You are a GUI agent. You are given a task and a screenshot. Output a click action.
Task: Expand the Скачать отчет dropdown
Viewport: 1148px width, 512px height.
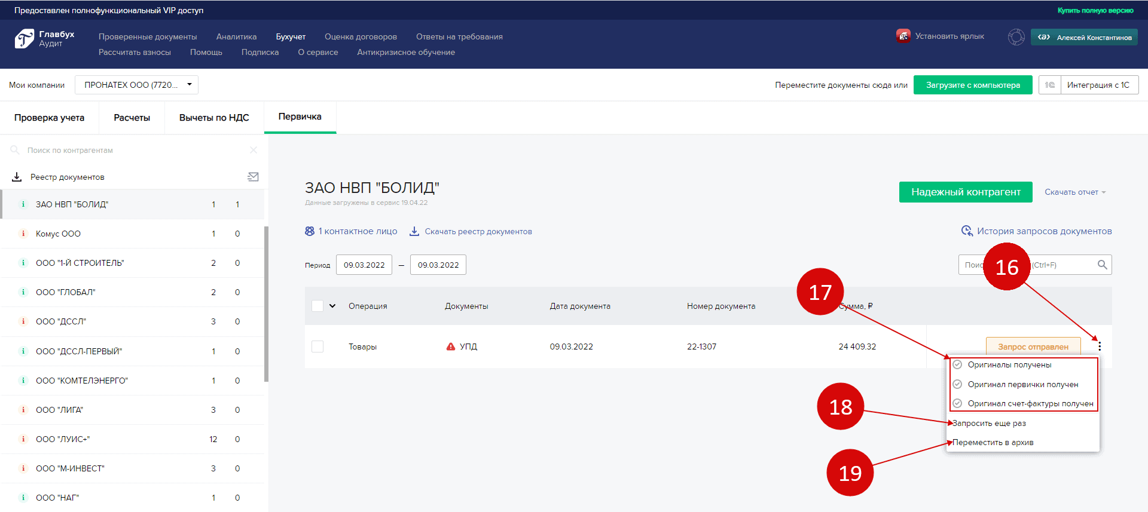[x=1074, y=192]
